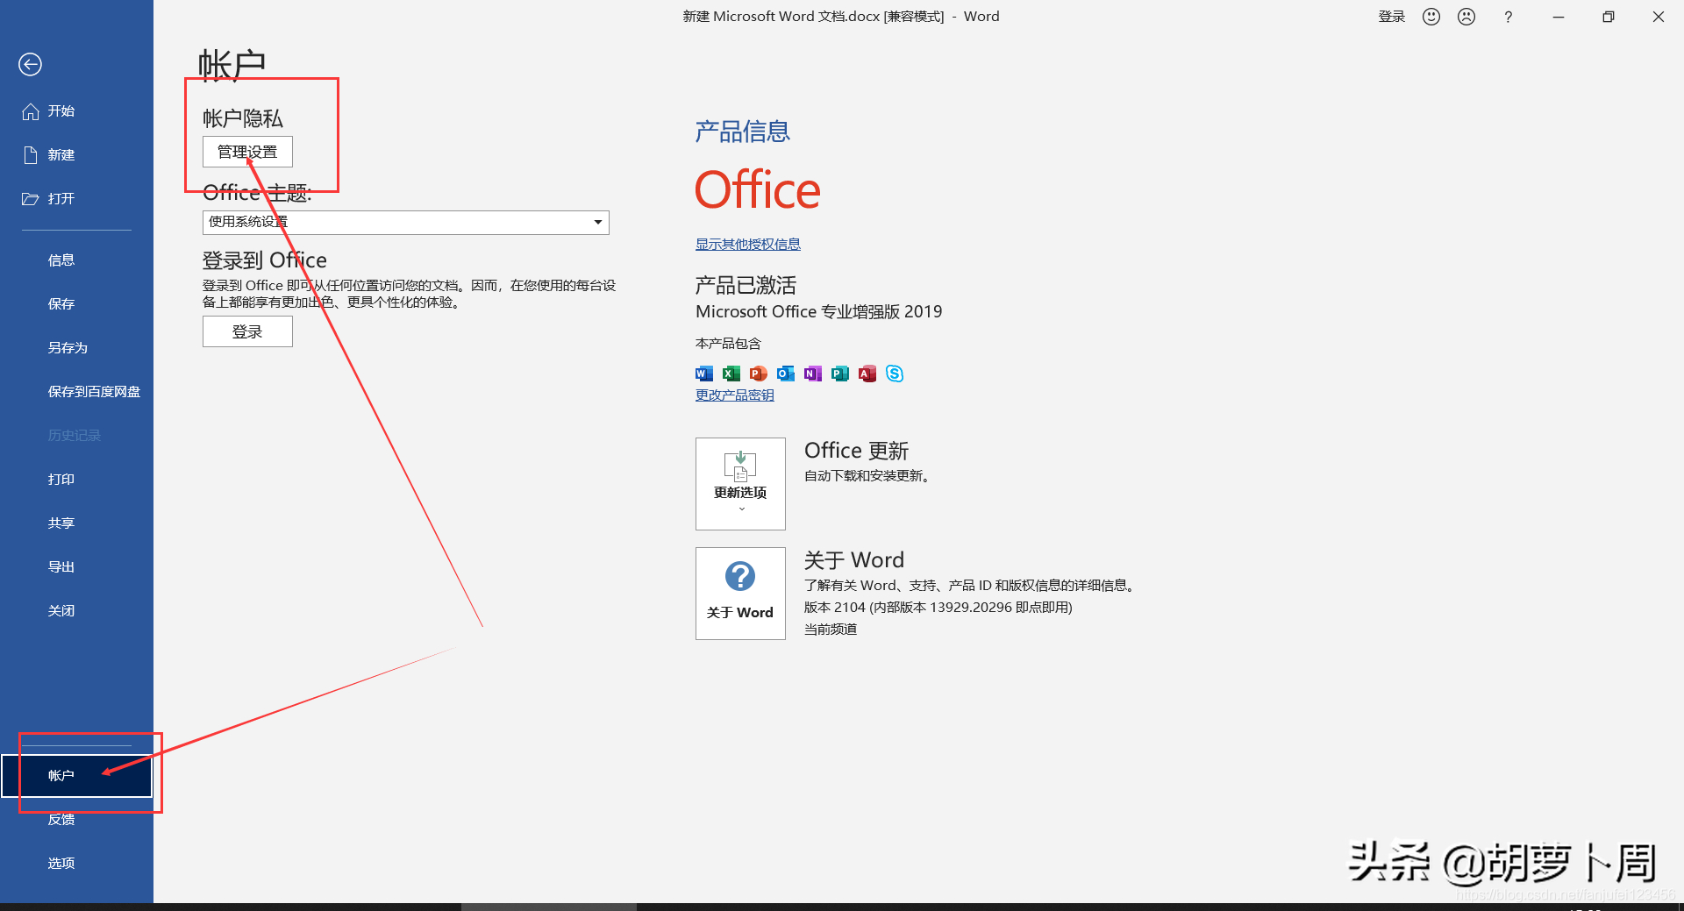Click the 当前频道 text
The image size is (1684, 911).
pos(831,630)
